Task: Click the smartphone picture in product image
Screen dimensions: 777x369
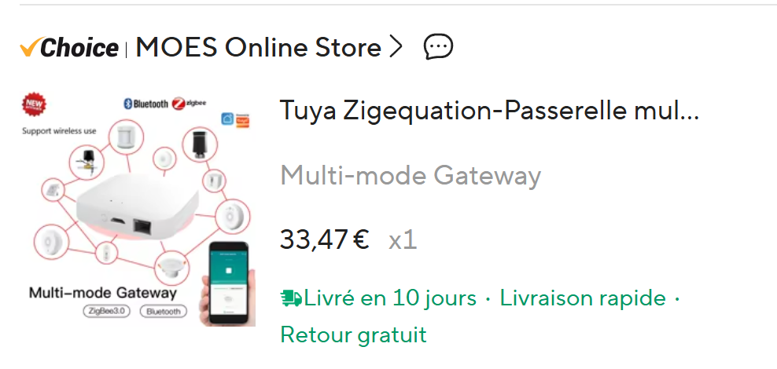Action: 228,283
